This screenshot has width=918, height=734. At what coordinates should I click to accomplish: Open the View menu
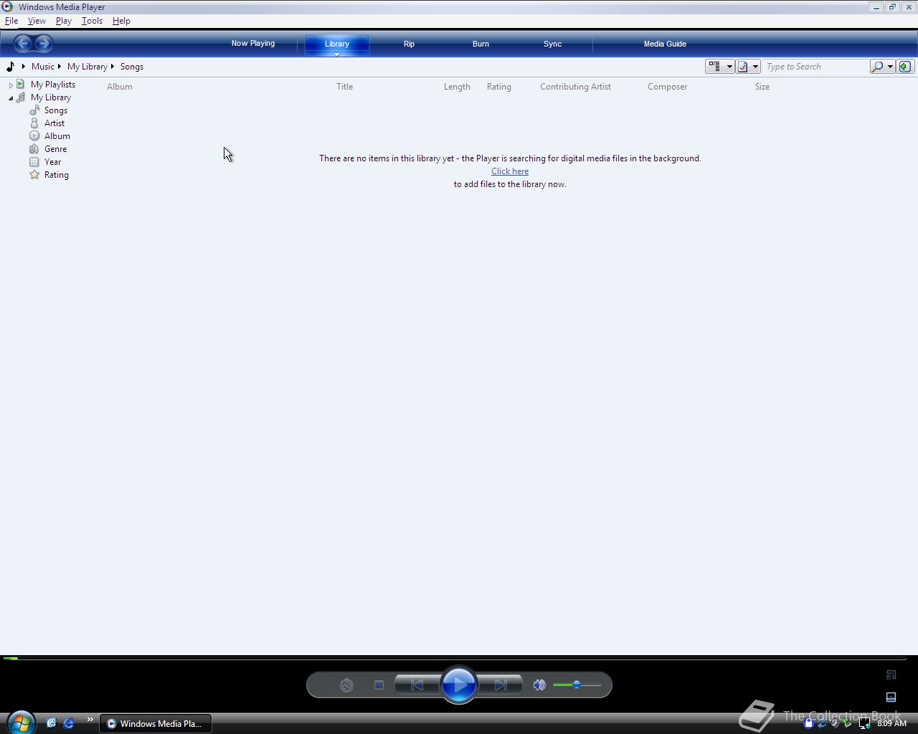[x=37, y=21]
